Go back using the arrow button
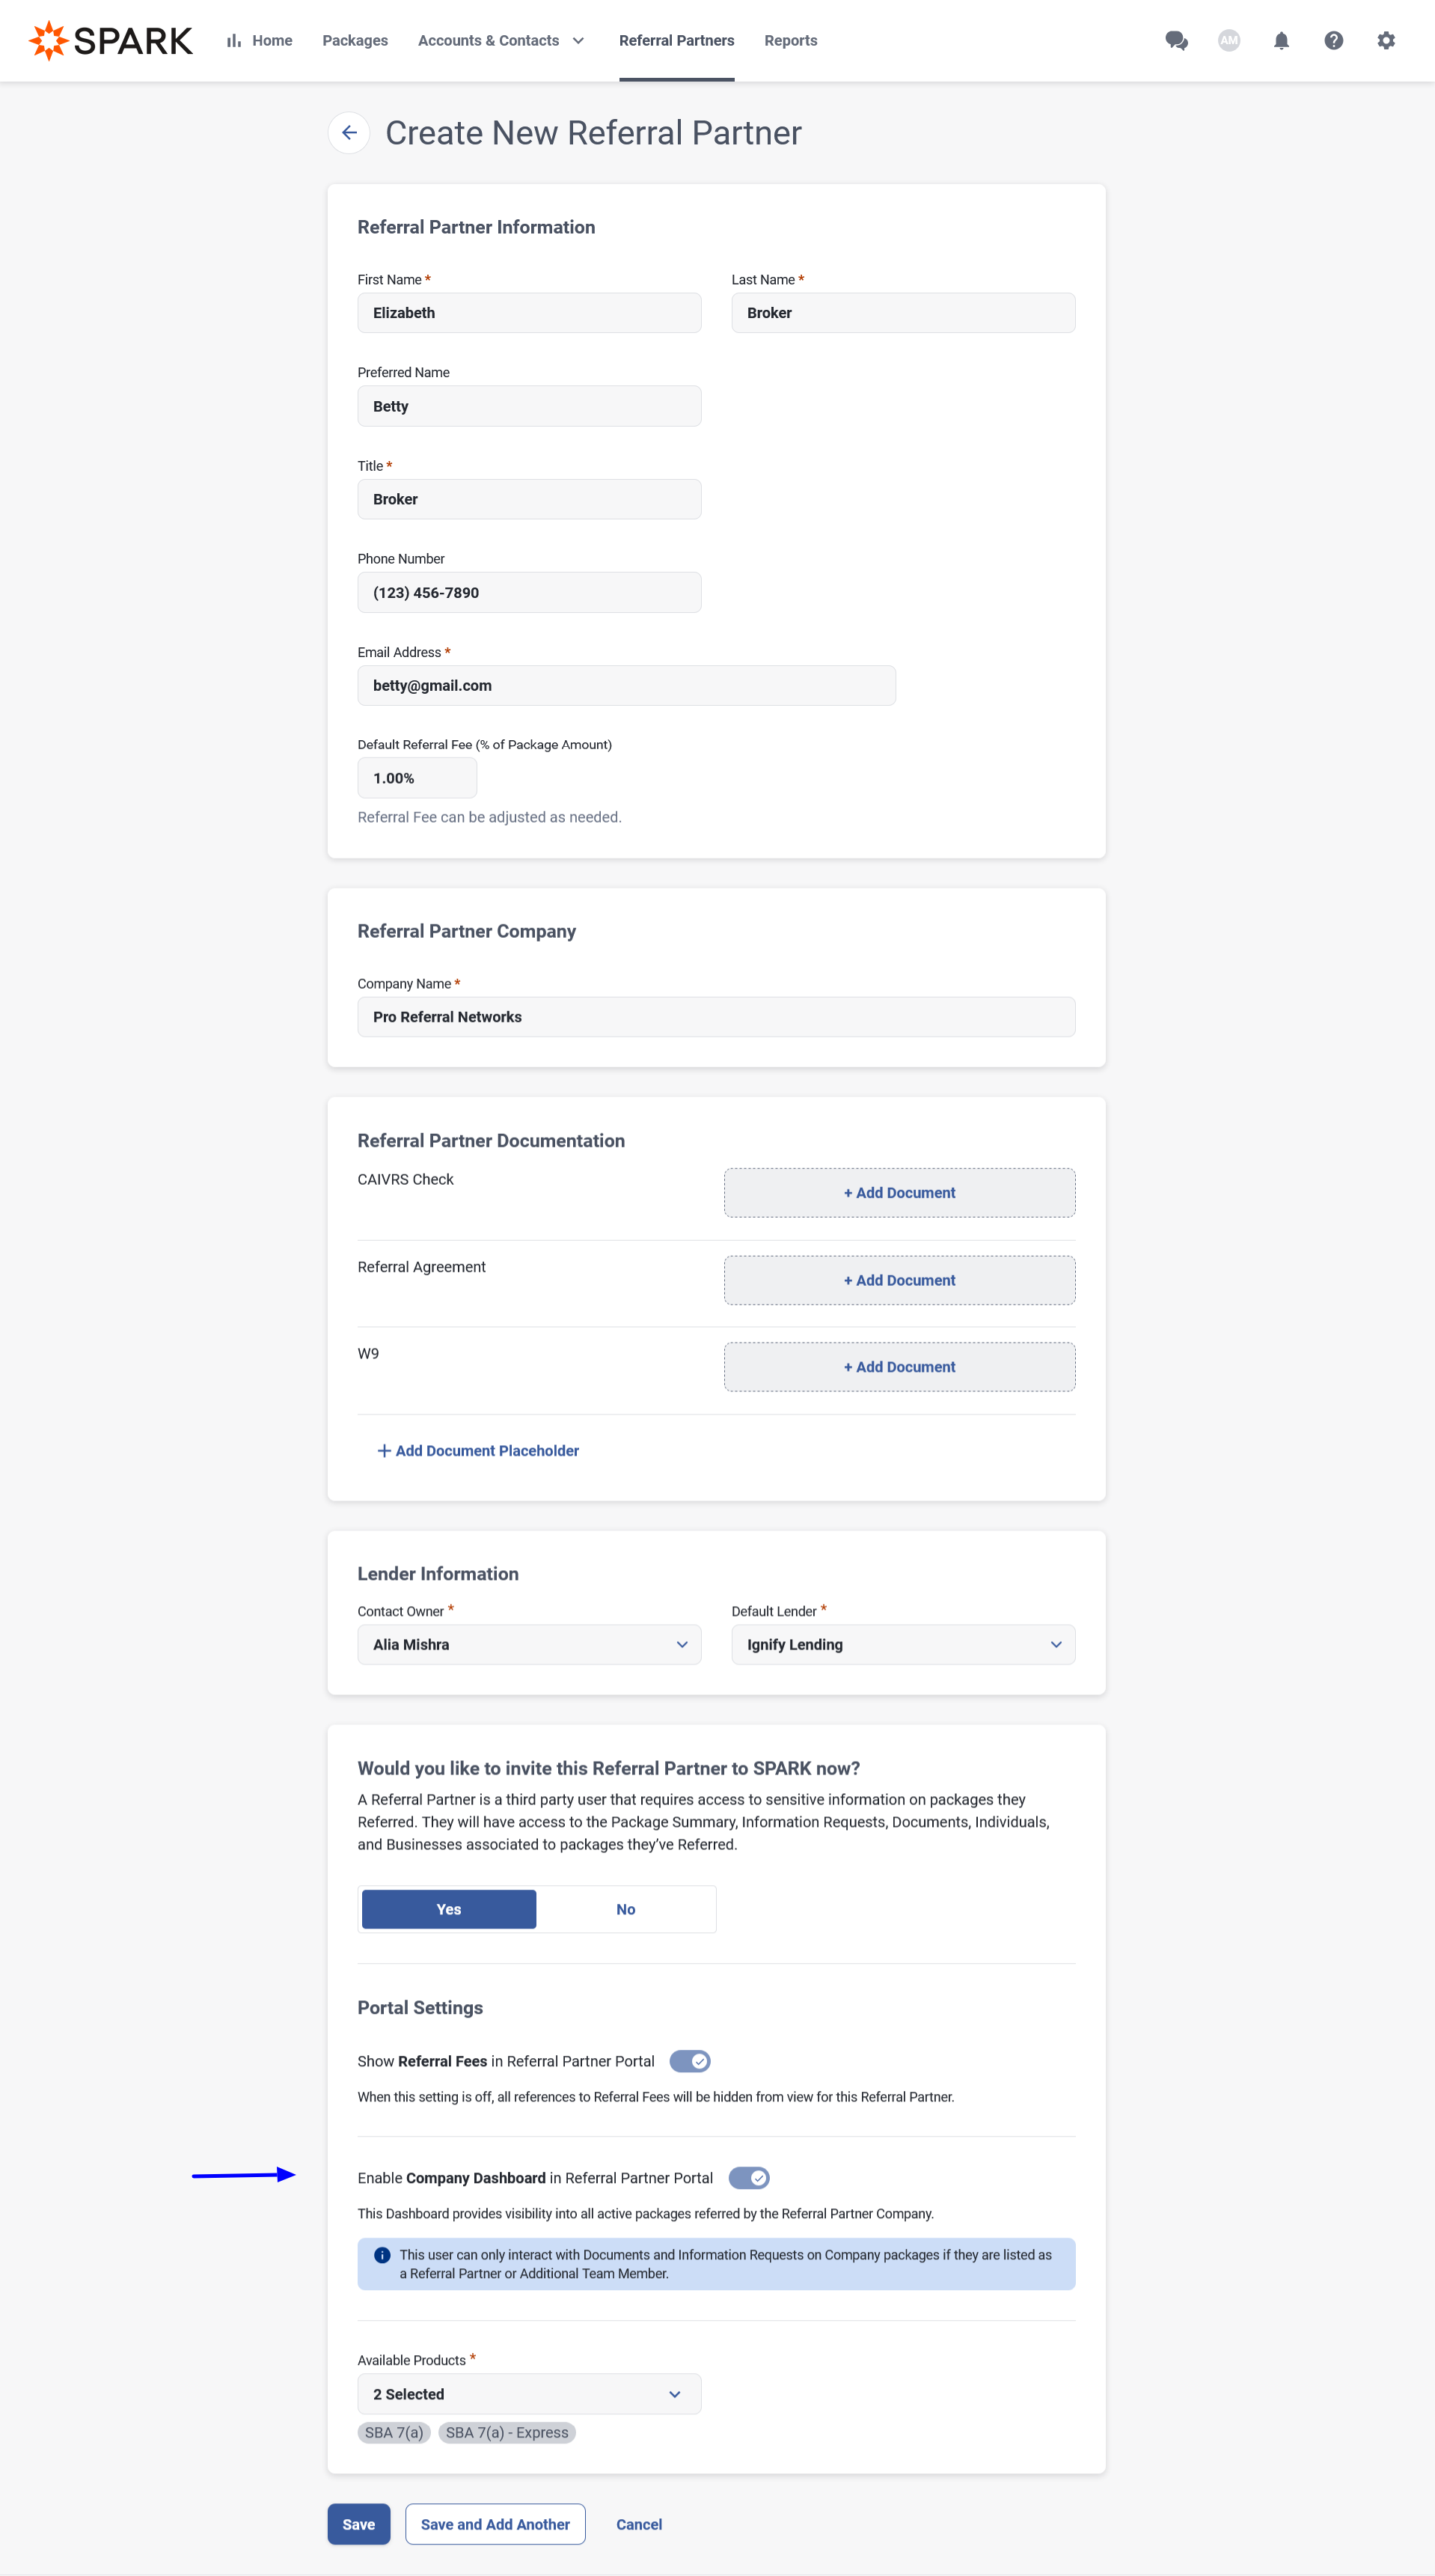The image size is (1435, 2576). 349,133
